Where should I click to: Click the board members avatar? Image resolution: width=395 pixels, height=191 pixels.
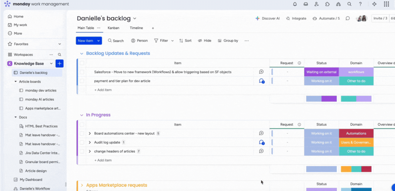click(x=361, y=19)
